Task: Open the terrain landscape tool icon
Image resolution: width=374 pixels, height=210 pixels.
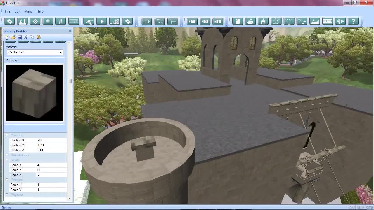Action: coord(315,22)
